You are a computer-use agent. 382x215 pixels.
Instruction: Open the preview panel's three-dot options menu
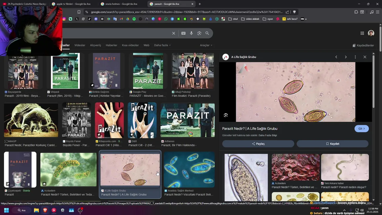coord(355,57)
